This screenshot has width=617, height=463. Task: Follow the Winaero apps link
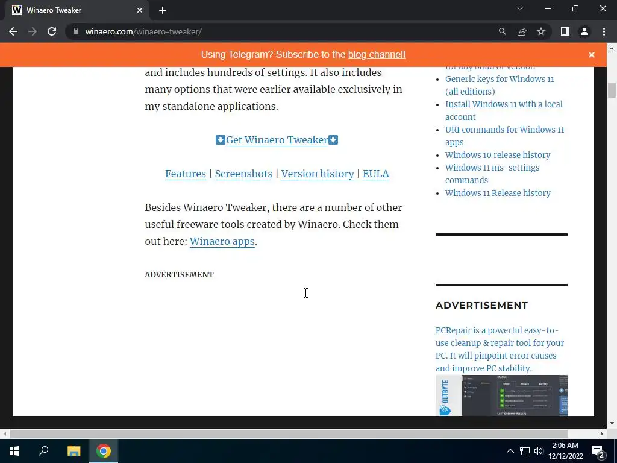[222, 241]
